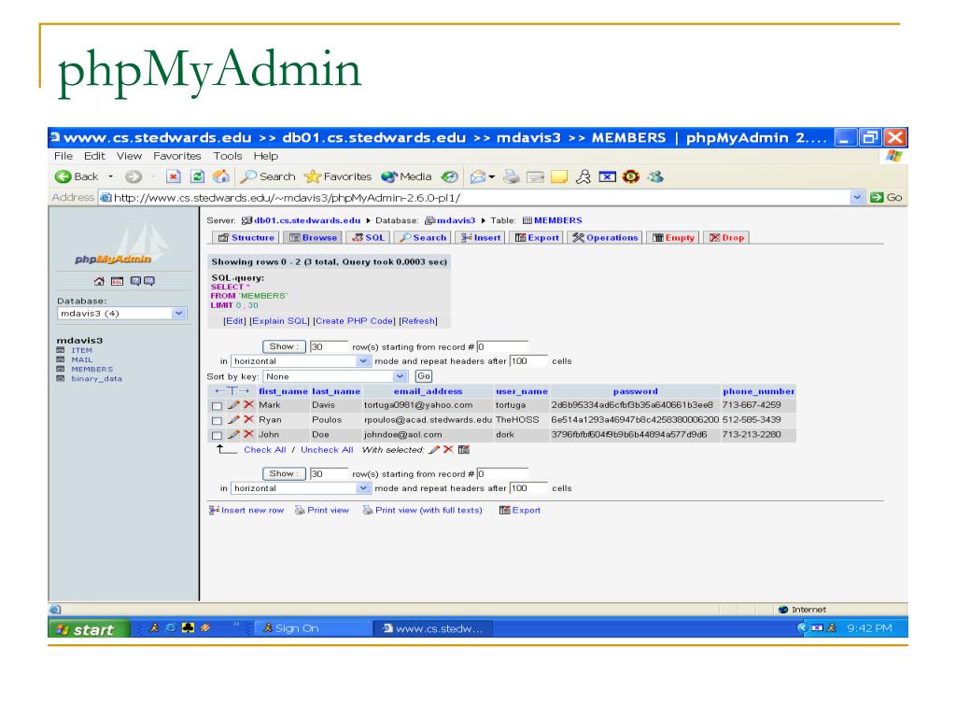Sort by the email_address column header
Image resolution: width=956 pixels, height=717 pixels.
(x=428, y=391)
